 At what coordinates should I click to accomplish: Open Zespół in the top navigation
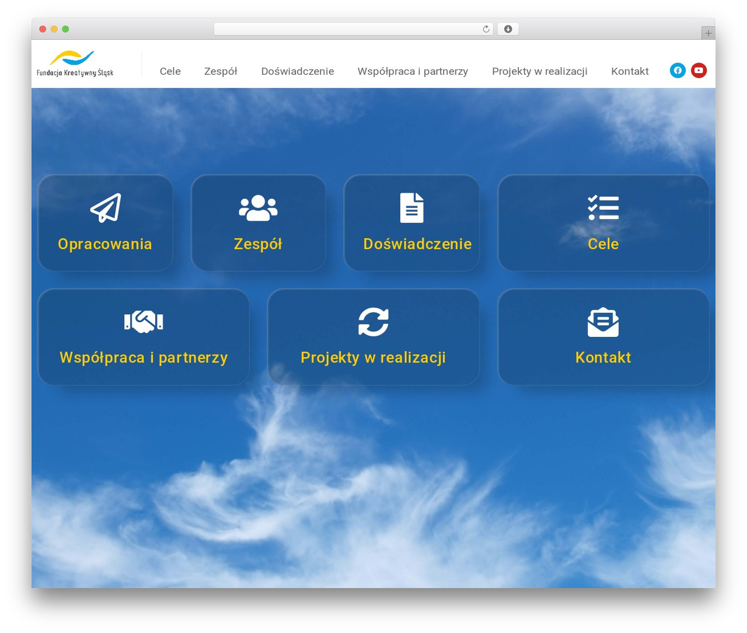click(221, 71)
